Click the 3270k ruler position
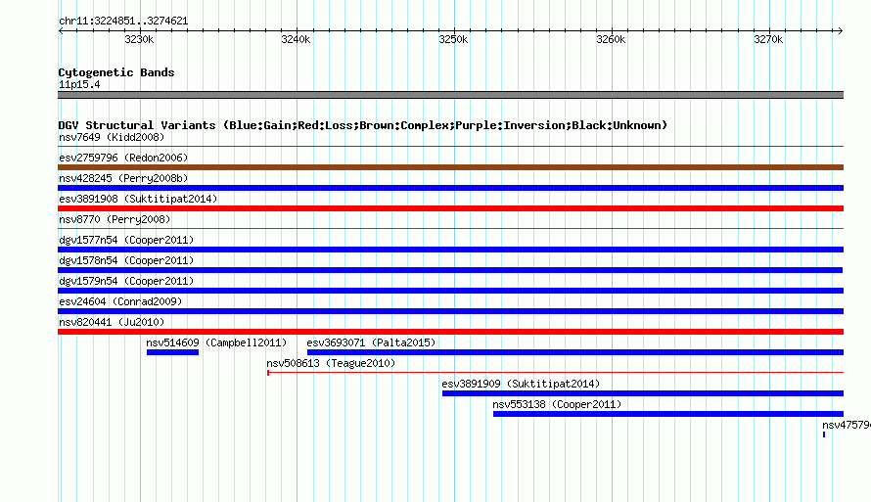Viewport: 871px width, 502px height. [768, 39]
